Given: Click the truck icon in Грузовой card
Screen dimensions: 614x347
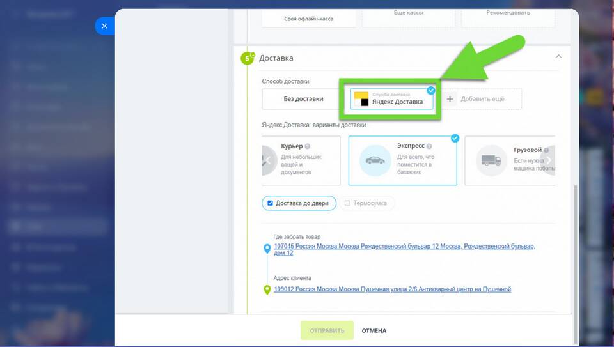Looking at the screenshot, I should click(492, 160).
